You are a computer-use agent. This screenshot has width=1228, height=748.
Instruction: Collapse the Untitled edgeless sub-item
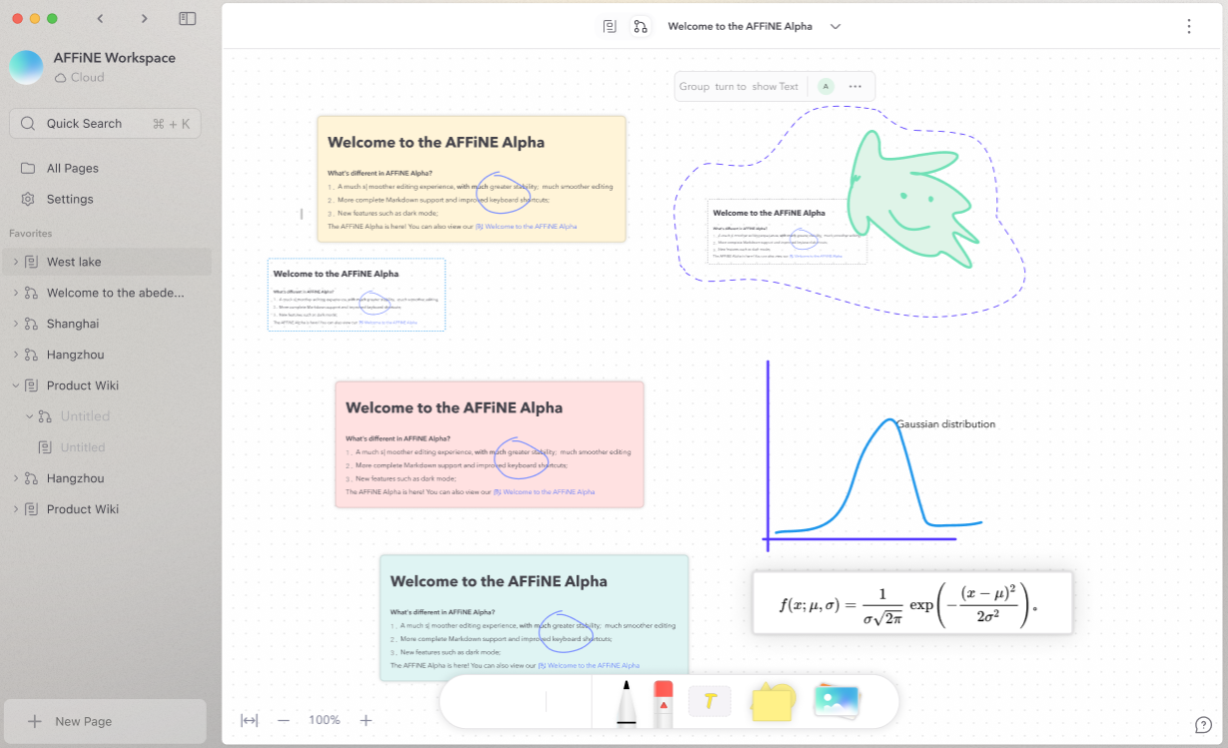pyautogui.click(x=29, y=416)
